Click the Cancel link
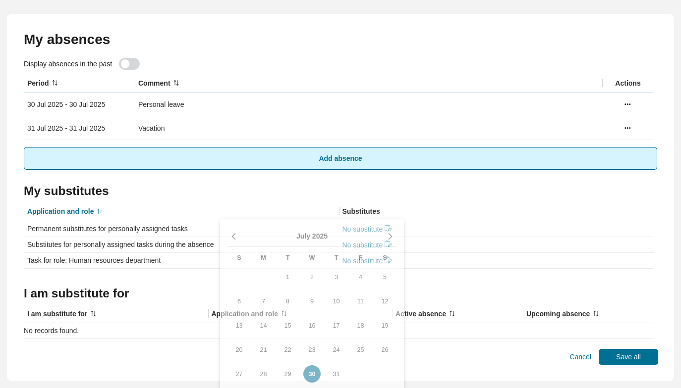The width and height of the screenshot is (681, 388). coord(580,357)
